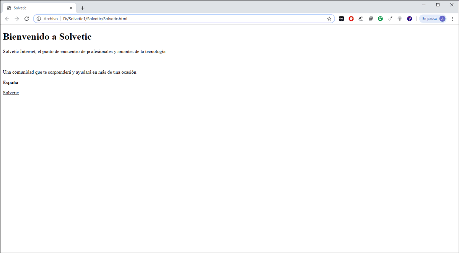Open the red stop-hand adblock extension
This screenshot has width=459, height=253.
click(351, 19)
